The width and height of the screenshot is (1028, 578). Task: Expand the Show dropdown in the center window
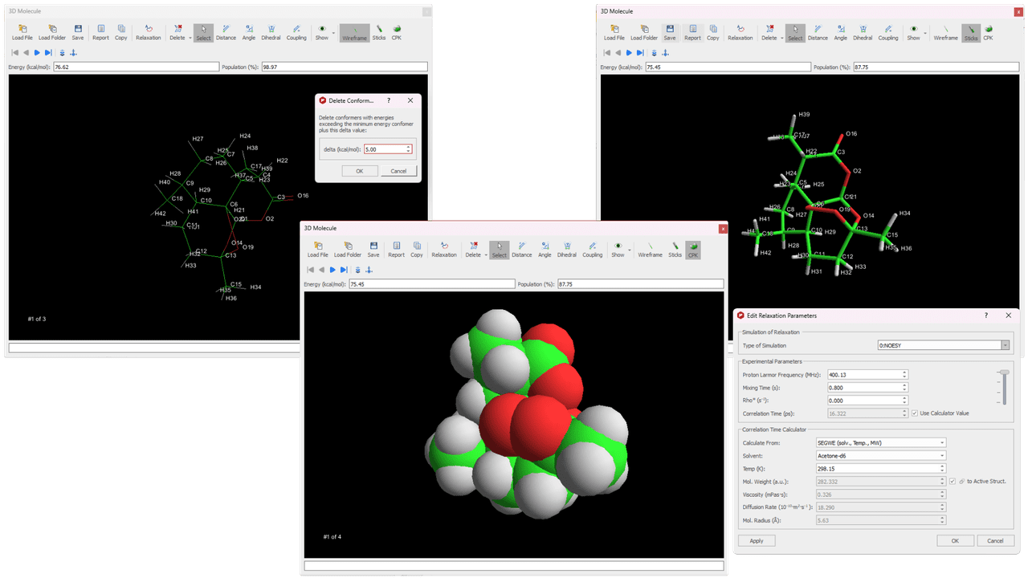point(630,250)
